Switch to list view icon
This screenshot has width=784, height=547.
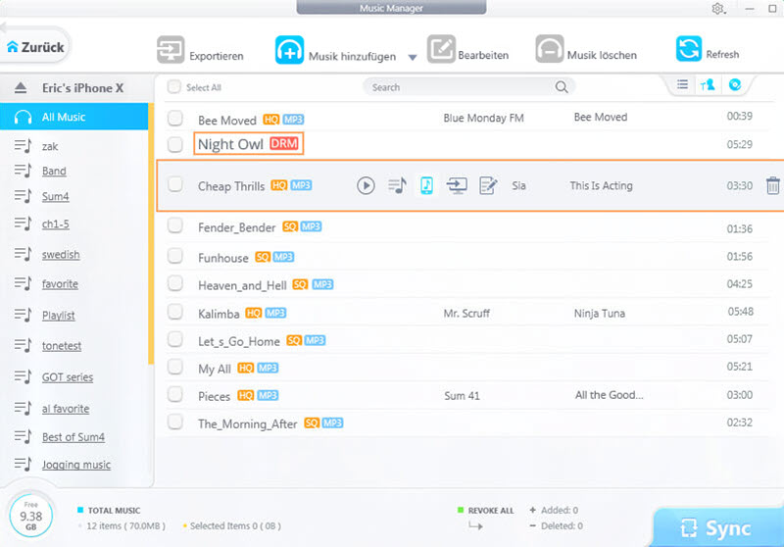coord(683,86)
